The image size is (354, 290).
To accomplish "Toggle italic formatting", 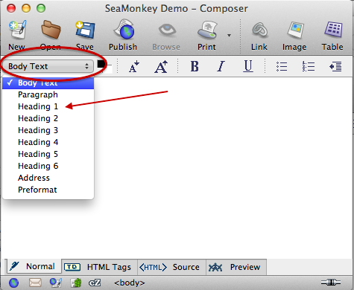I will pos(221,66).
